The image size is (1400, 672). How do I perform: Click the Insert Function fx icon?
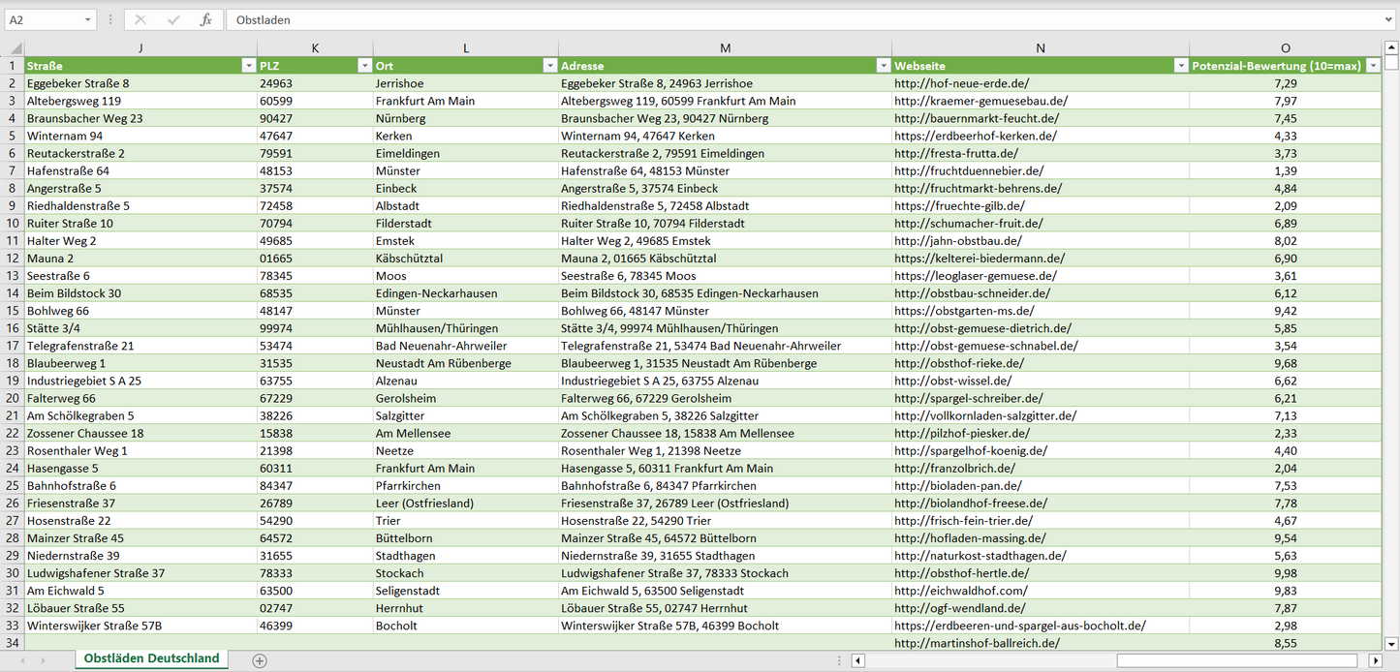coord(205,19)
